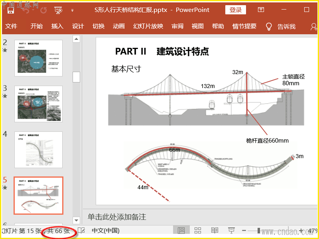Open the 帮助 tab

click(x=218, y=26)
